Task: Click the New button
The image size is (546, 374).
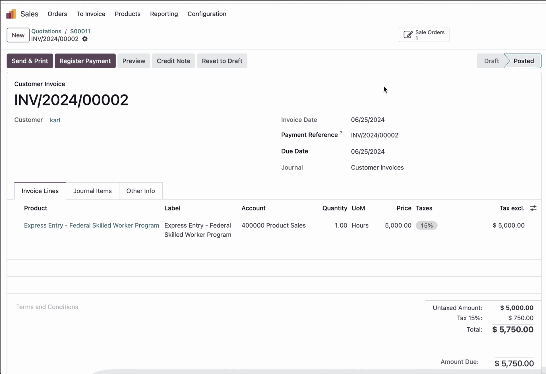Action: [18, 35]
